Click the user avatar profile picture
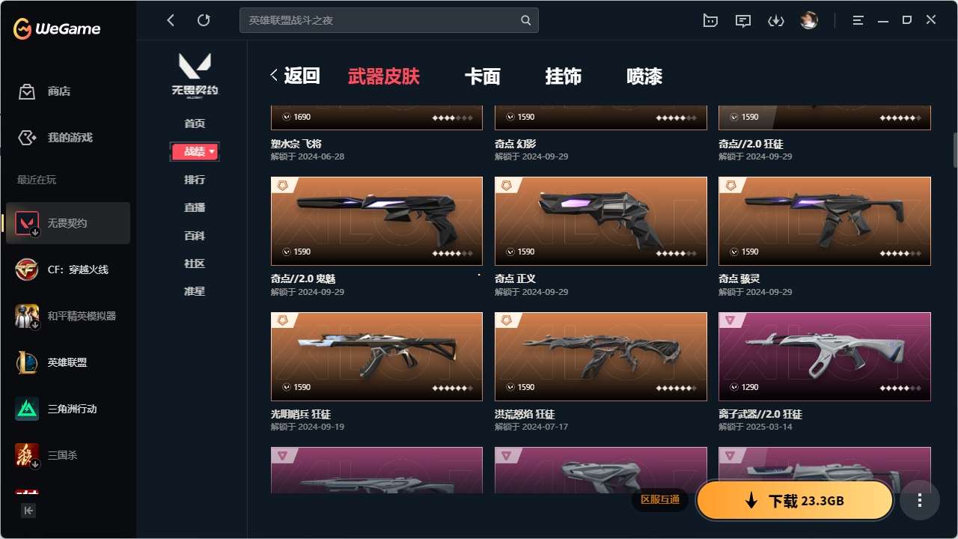Screen dimensions: 958x539 809,21
